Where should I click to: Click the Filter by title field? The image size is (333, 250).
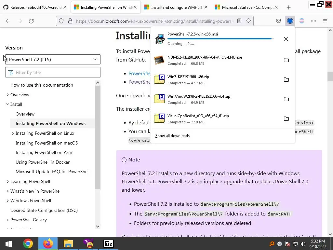pyautogui.click(x=53, y=72)
